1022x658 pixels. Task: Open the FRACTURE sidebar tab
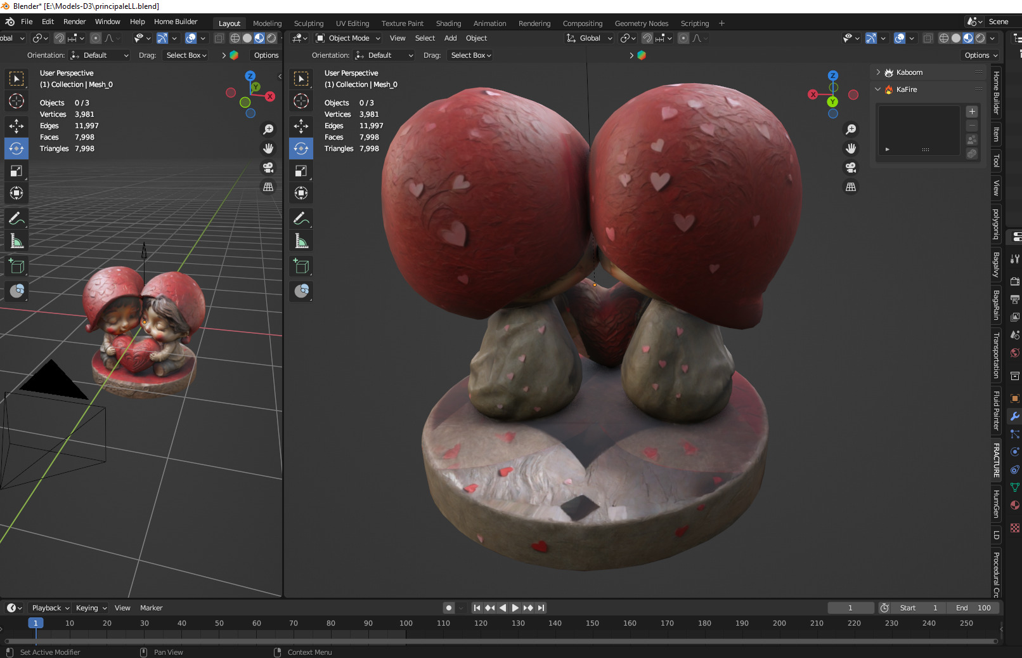tap(996, 460)
